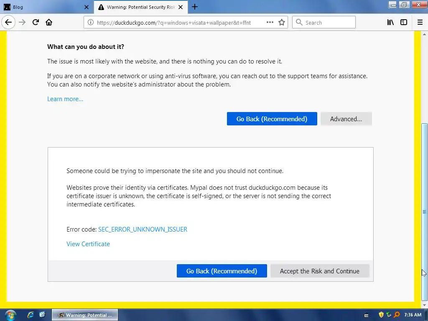Click Go Back (Recommended) beside Accept the Risk

[x=222, y=271]
